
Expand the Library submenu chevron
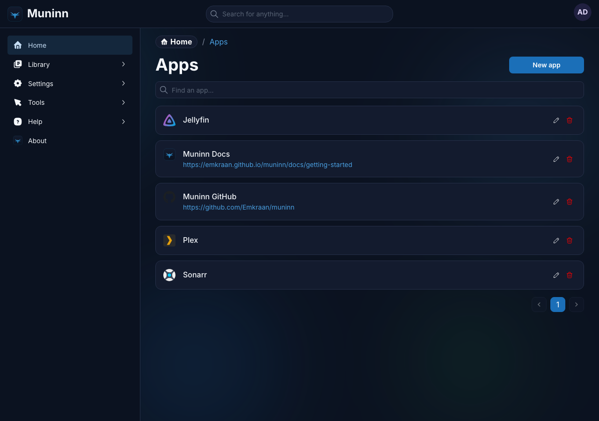pos(124,64)
